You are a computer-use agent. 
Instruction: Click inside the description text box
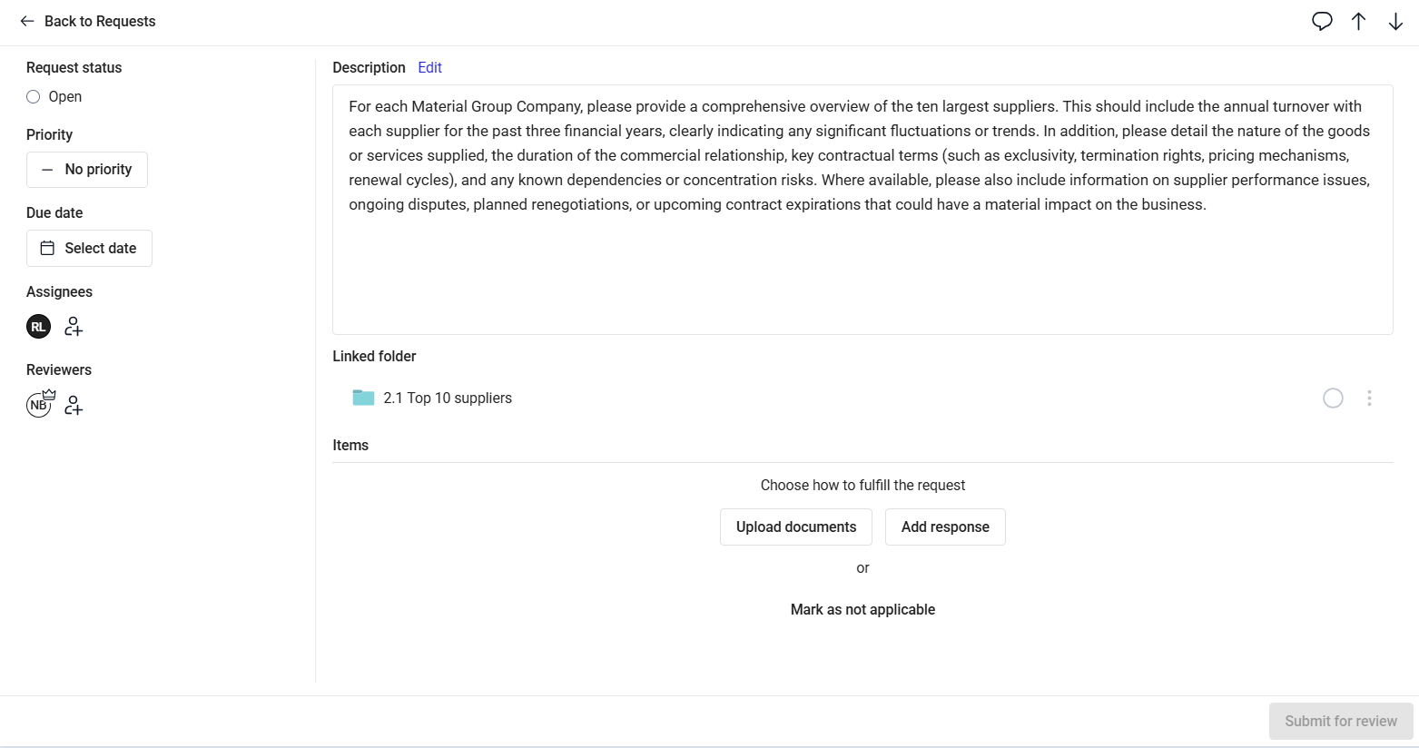[x=862, y=272]
